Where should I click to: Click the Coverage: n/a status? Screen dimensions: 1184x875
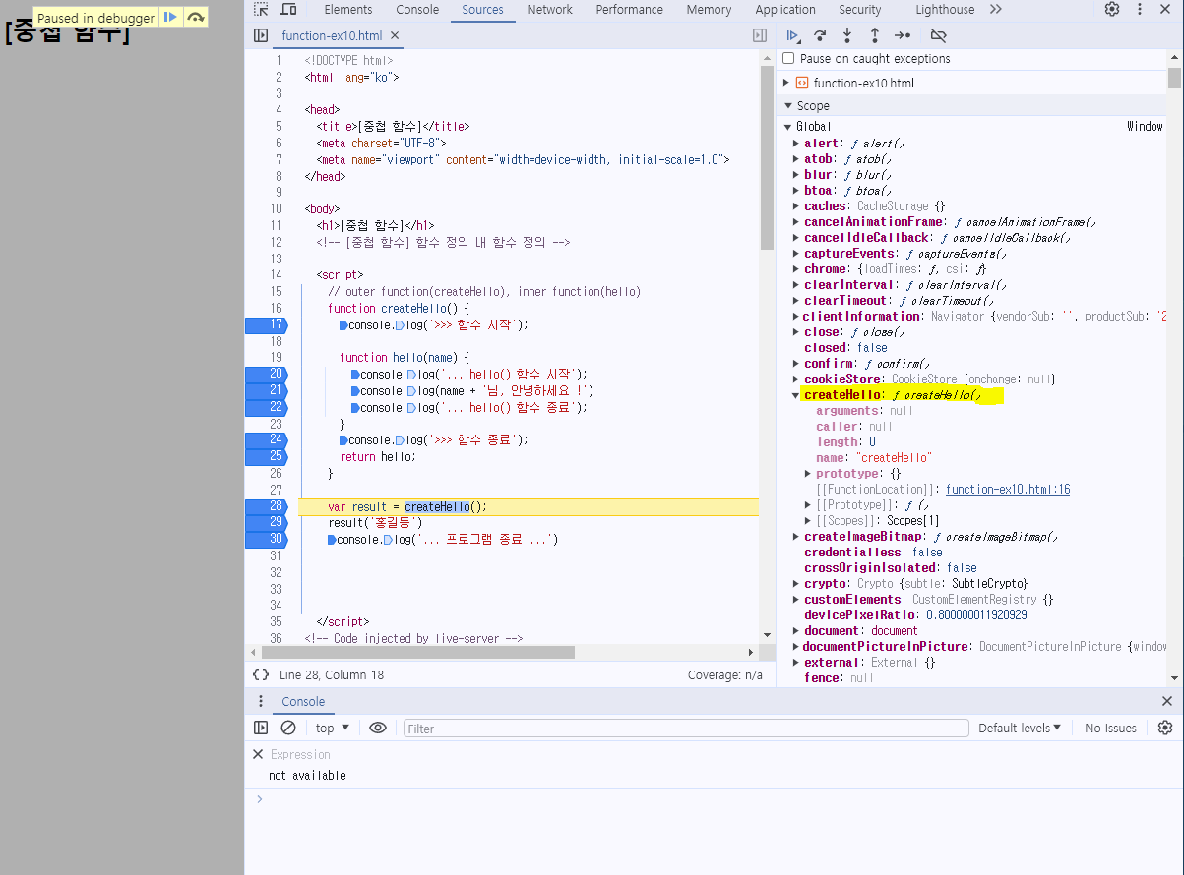click(725, 674)
